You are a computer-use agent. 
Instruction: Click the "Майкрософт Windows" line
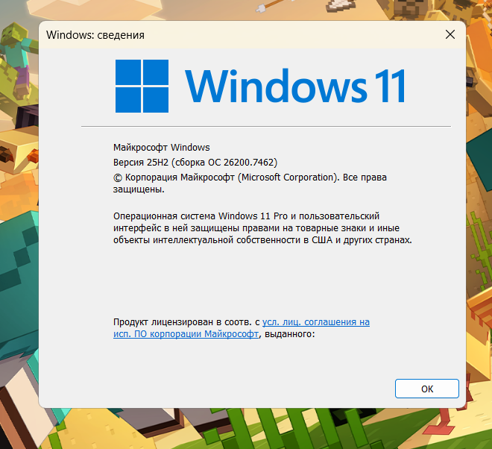[162, 147]
